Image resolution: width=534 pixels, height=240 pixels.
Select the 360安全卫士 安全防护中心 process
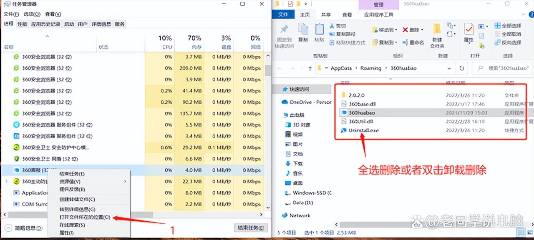tap(133, 147)
